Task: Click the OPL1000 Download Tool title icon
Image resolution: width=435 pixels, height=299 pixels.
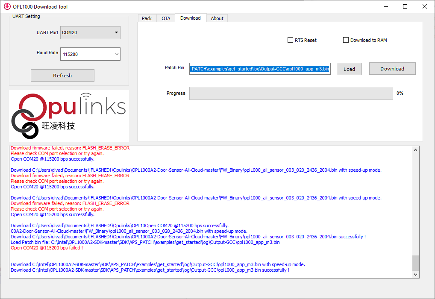Action: point(7,6)
